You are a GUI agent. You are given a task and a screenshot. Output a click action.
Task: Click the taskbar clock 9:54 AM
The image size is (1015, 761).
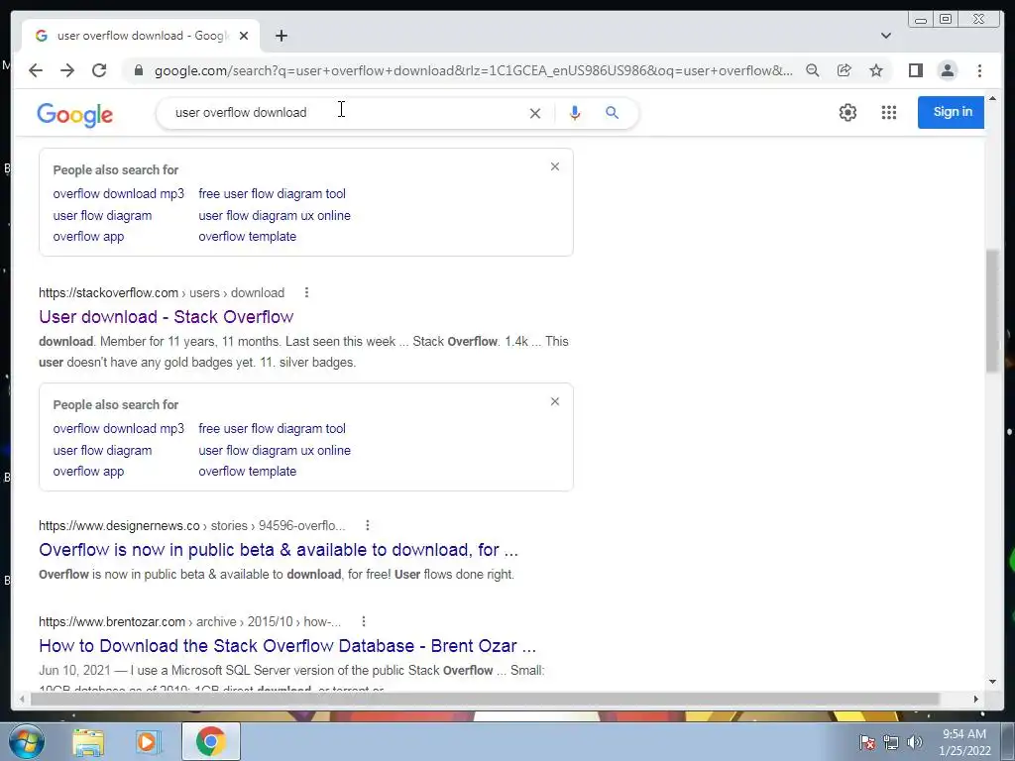[964, 741]
